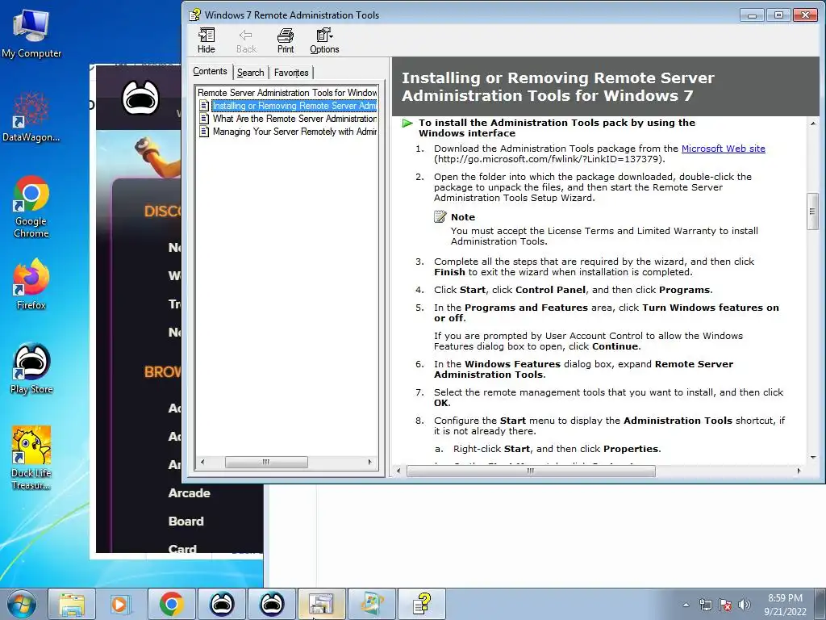Minimize the Remote Administration Tools window

point(752,15)
